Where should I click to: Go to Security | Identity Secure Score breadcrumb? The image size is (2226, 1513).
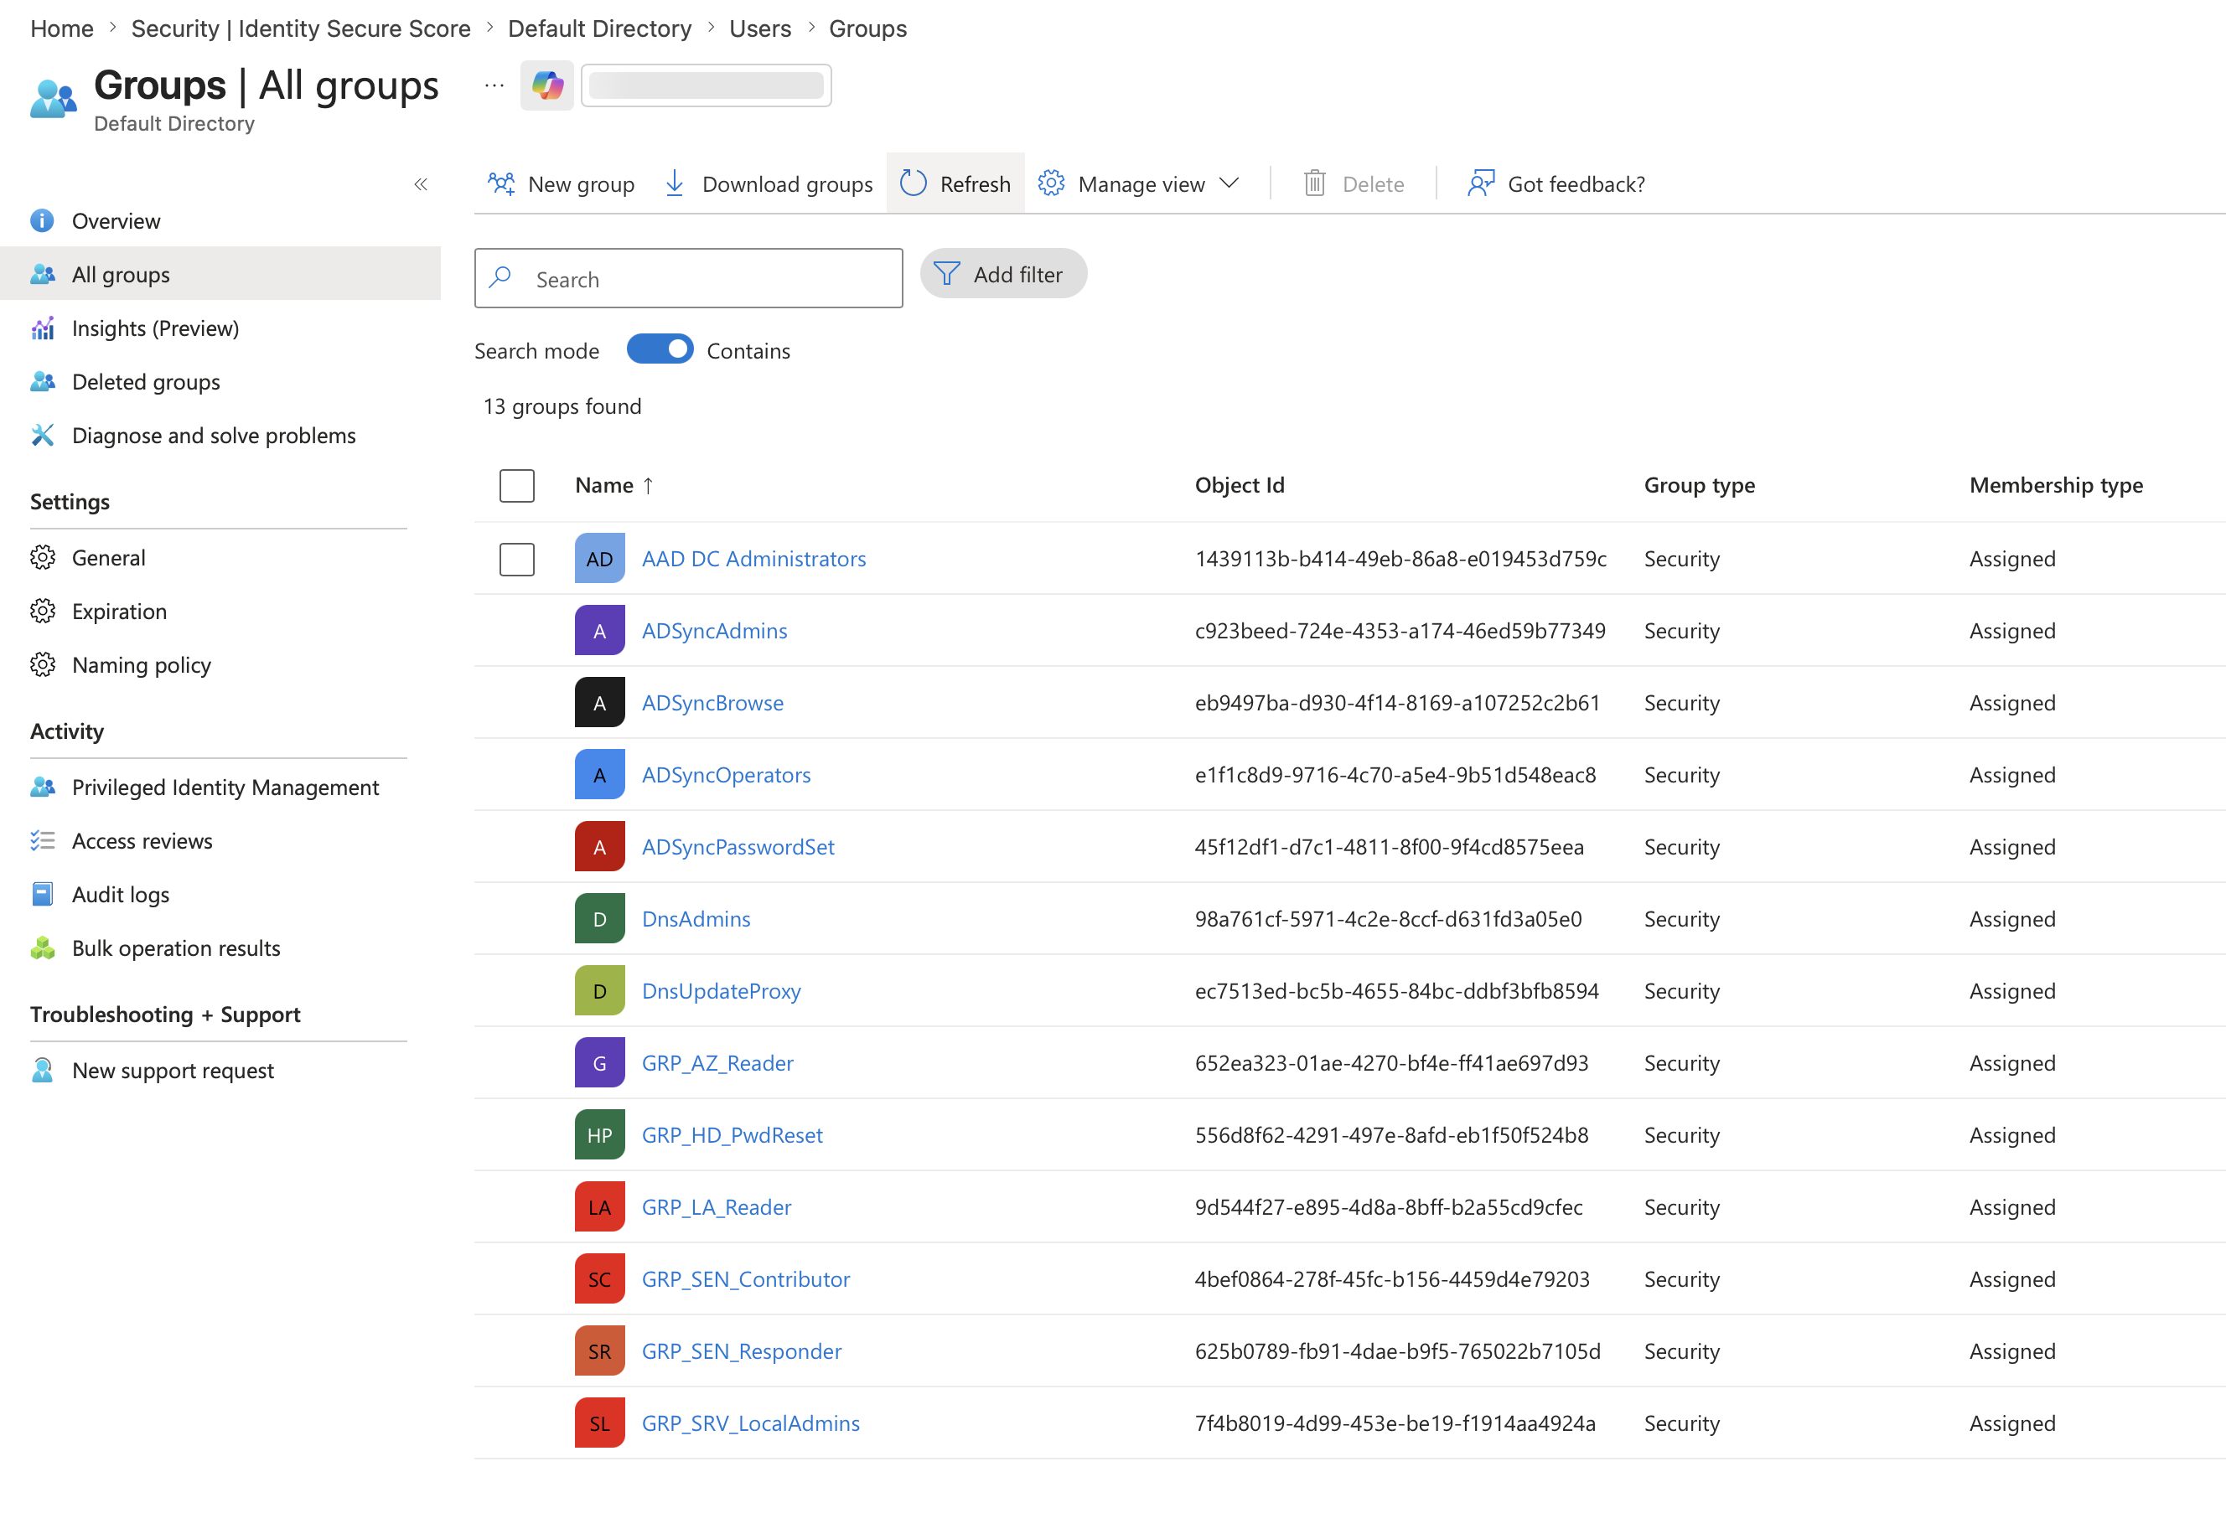301,28
